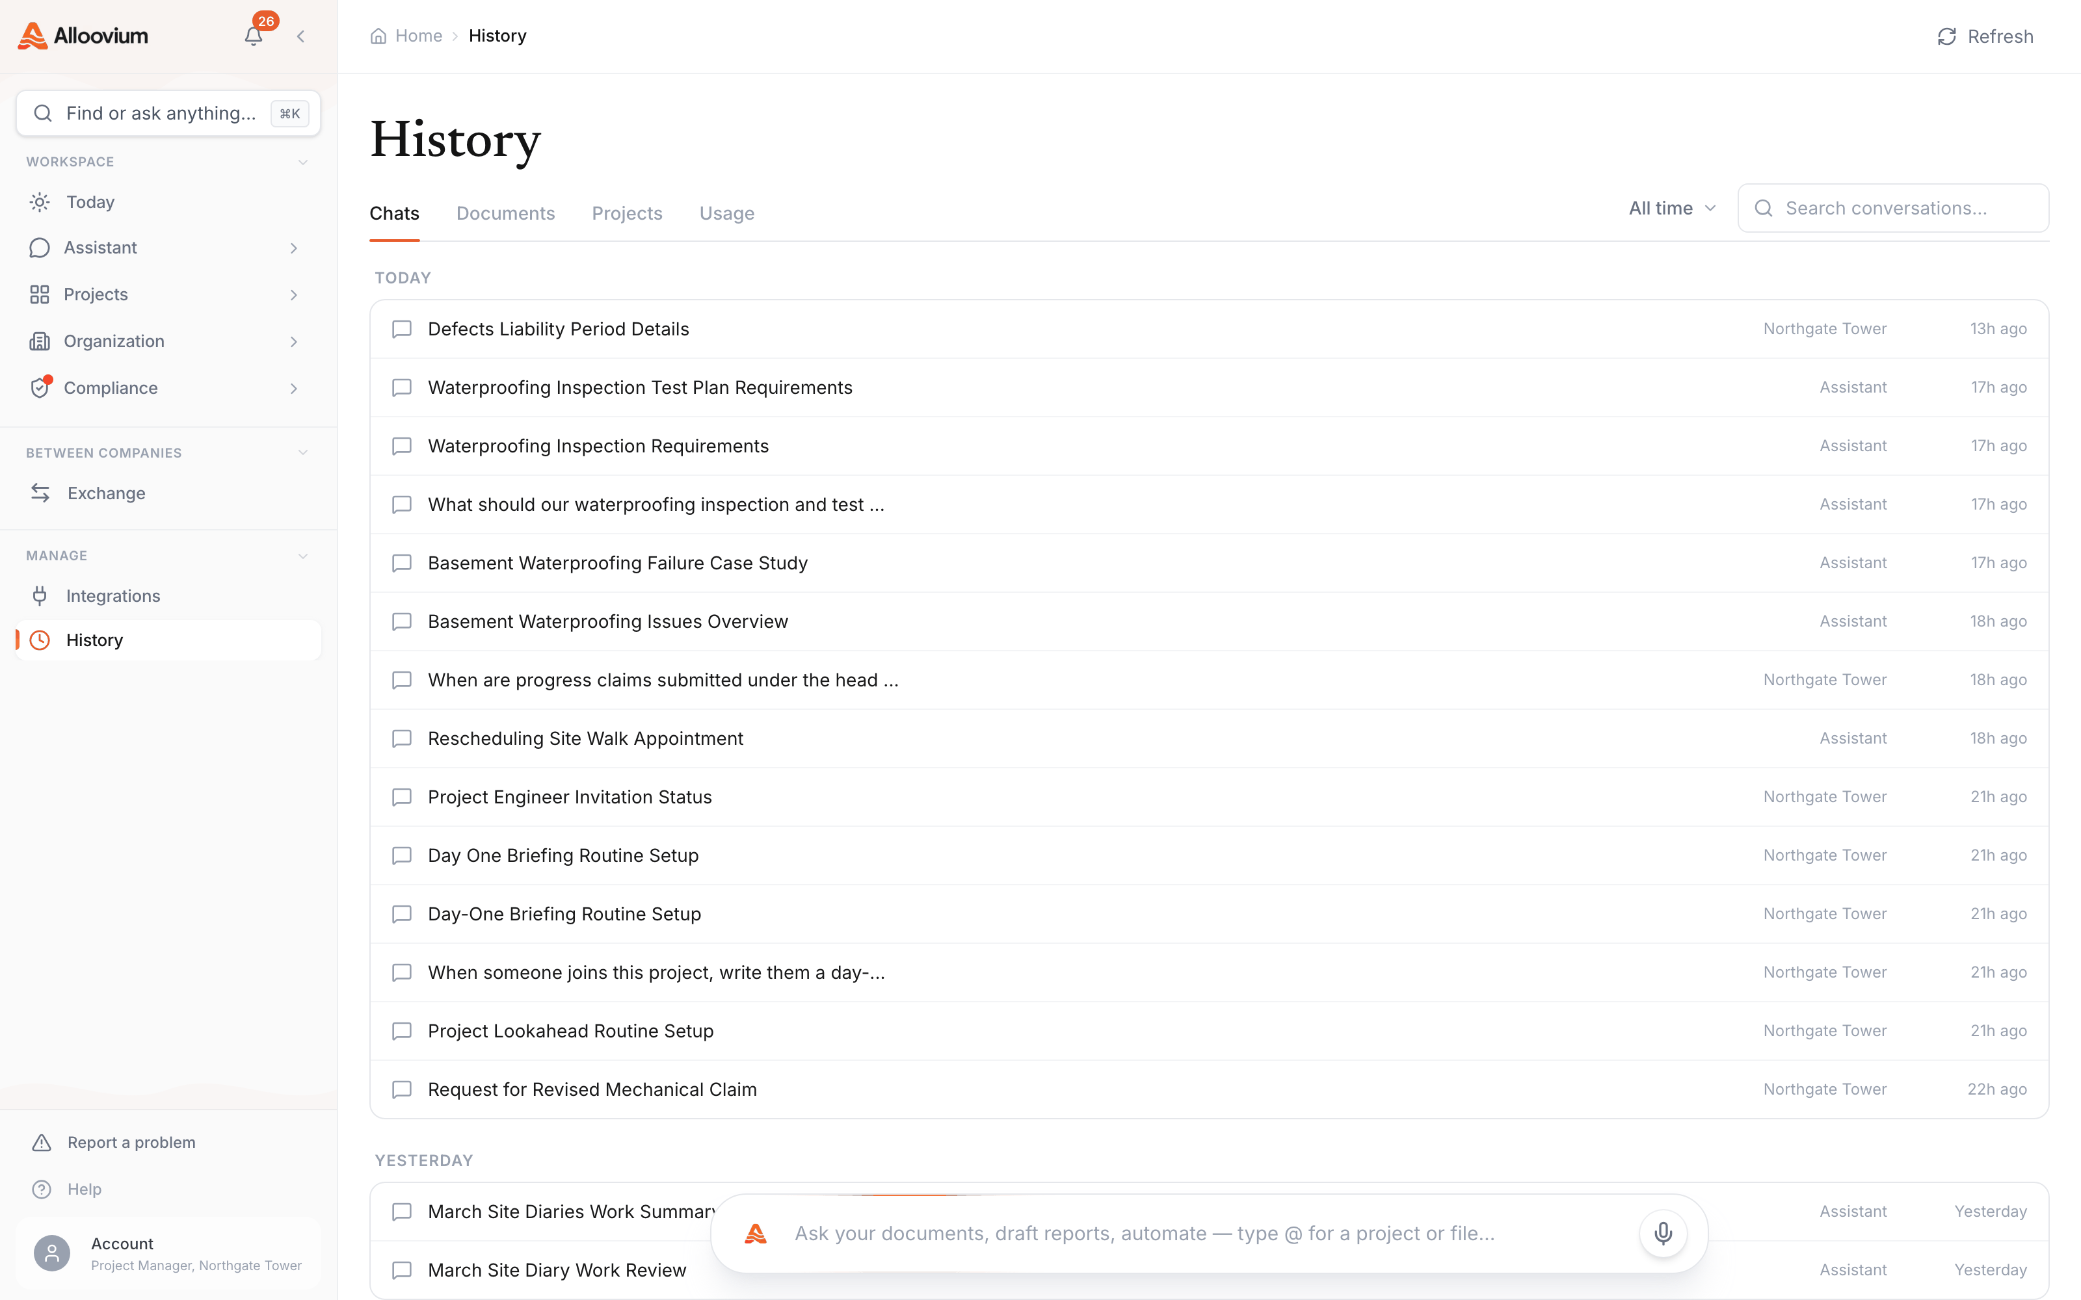Click the Report a problem warning icon
The width and height of the screenshot is (2081, 1300).
pos(41,1142)
